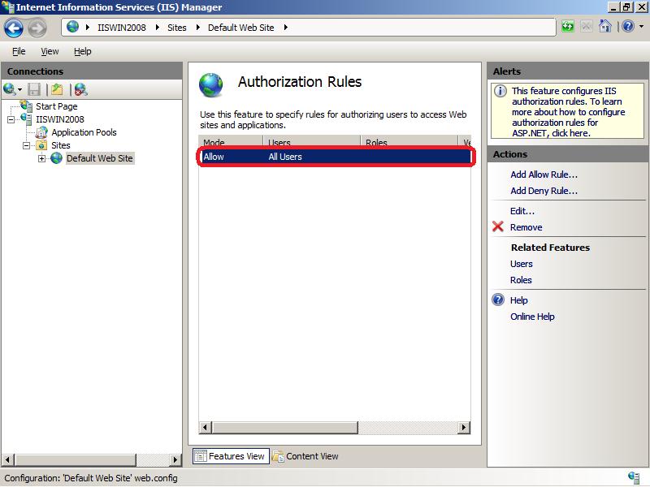Click the status bar network icon

click(633, 477)
